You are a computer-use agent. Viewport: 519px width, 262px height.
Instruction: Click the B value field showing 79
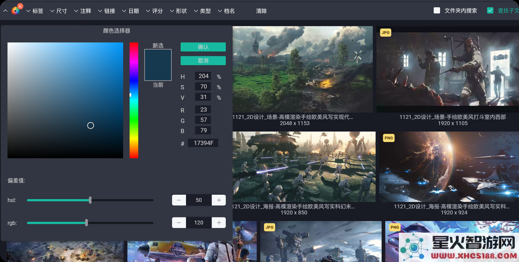203,130
